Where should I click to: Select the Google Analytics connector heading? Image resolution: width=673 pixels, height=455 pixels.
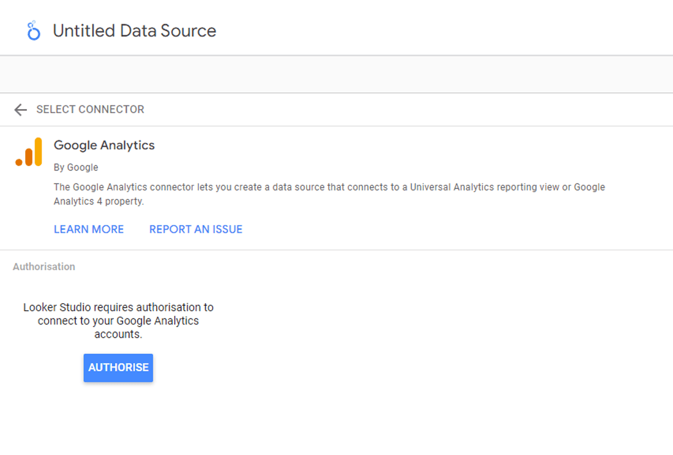tap(104, 145)
